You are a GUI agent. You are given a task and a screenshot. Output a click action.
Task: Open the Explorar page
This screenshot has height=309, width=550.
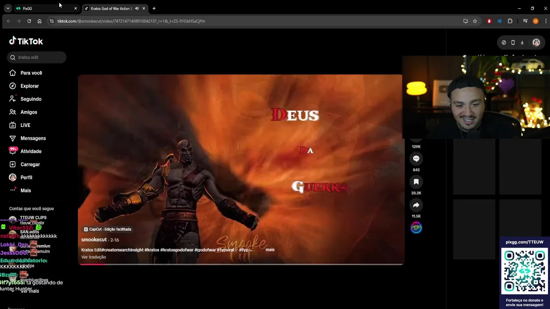(24, 86)
